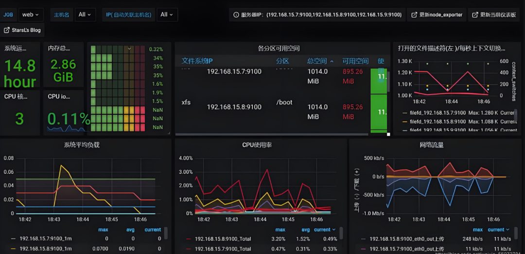This screenshot has height=254, width=525.
Task: Click the CPU legend scrollbar
Action: [x=341, y=233]
